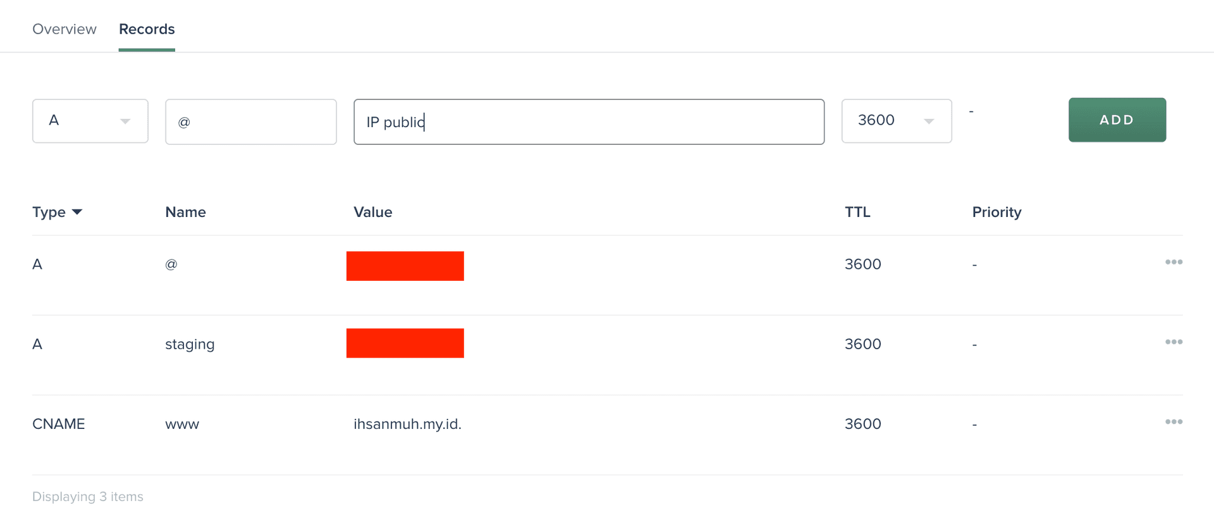Expand the record type A dropdown
Screen dimensions: 1214x515
click(x=90, y=120)
